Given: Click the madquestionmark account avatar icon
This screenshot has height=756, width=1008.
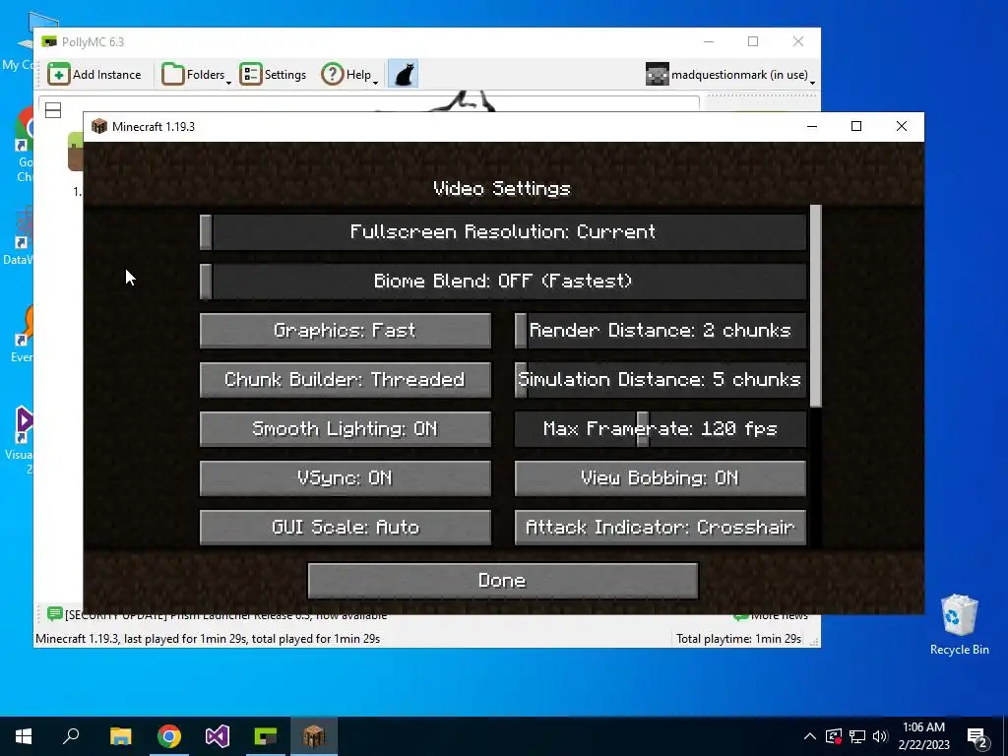Looking at the screenshot, I should (x=657, y=75).
